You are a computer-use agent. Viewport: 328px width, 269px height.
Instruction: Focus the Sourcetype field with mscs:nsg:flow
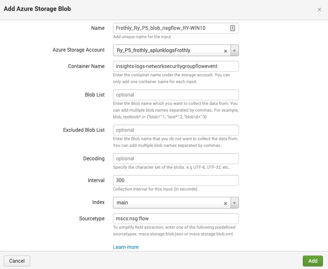(x=176, y=219)
